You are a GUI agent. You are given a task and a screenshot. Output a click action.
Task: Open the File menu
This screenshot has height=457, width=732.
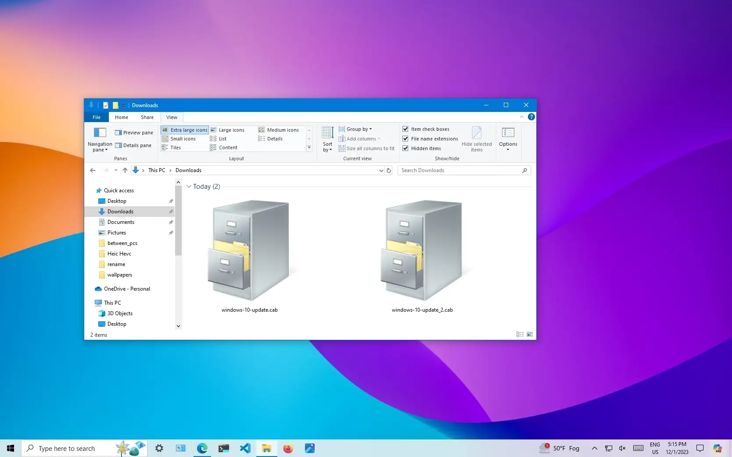[96, 117]
